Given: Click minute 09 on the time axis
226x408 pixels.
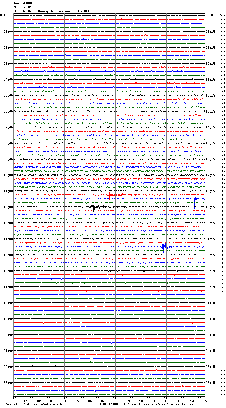Looking at the screenshot, I should coord(128,401).
